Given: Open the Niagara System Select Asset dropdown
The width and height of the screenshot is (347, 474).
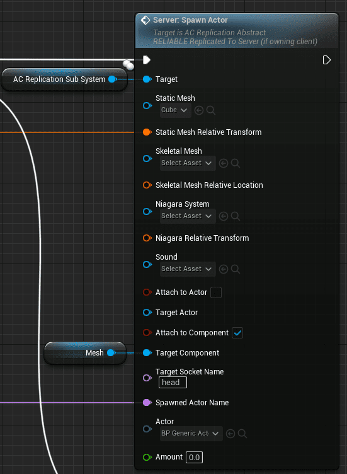Looking at the screenshot, I should tap(188, 216).
